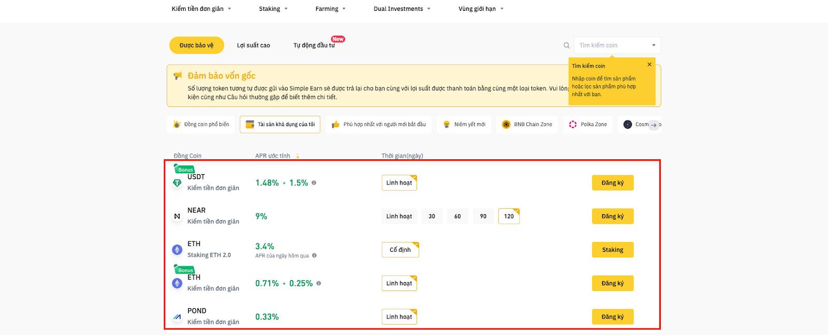This screenshot has height=335, width=828.
Task: Click the POND coin icon
Action: coord(177,317)
